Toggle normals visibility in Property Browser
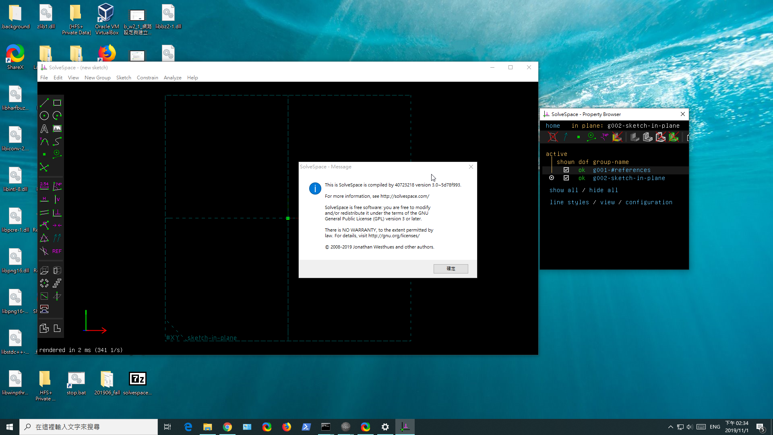The width and height of the screenshot is (773, 435). [x=566, y=137]
